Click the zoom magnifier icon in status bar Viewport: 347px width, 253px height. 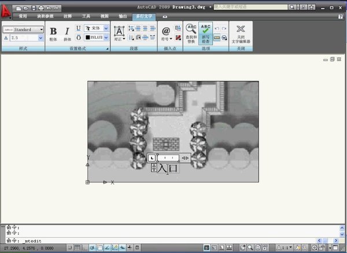[x=249, y=248]
